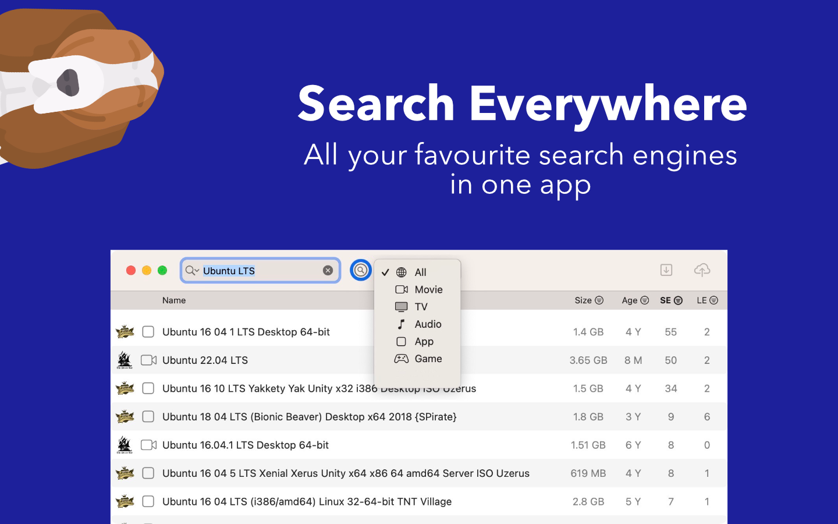
Task: Click Pirate Bay icon on Ubuntu 16.04.1 LTS row
Action: coord(125,445)
